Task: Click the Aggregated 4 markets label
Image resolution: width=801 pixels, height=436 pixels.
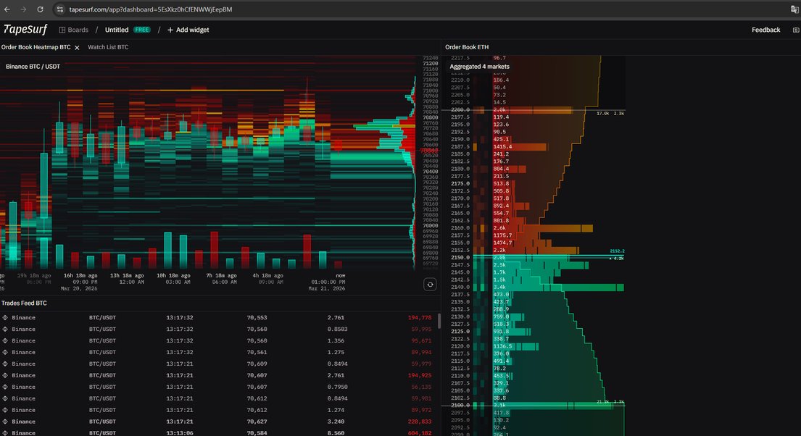Action: 479,67
